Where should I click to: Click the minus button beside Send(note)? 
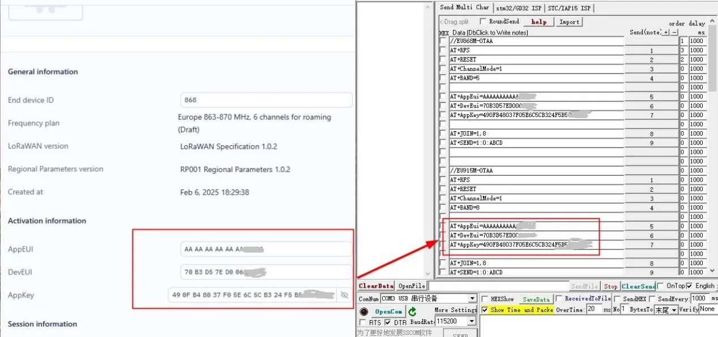click(674, 32)
